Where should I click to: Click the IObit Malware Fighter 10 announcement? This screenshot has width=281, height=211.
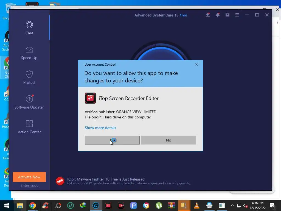pos(128,181)
